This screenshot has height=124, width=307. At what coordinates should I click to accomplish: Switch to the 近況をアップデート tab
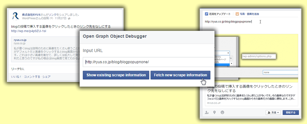(x=217, y=14)
